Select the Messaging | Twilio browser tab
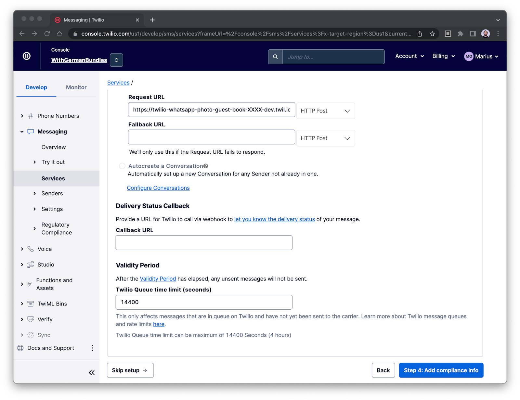Screen dimensions: 520x400 [97, 20]
